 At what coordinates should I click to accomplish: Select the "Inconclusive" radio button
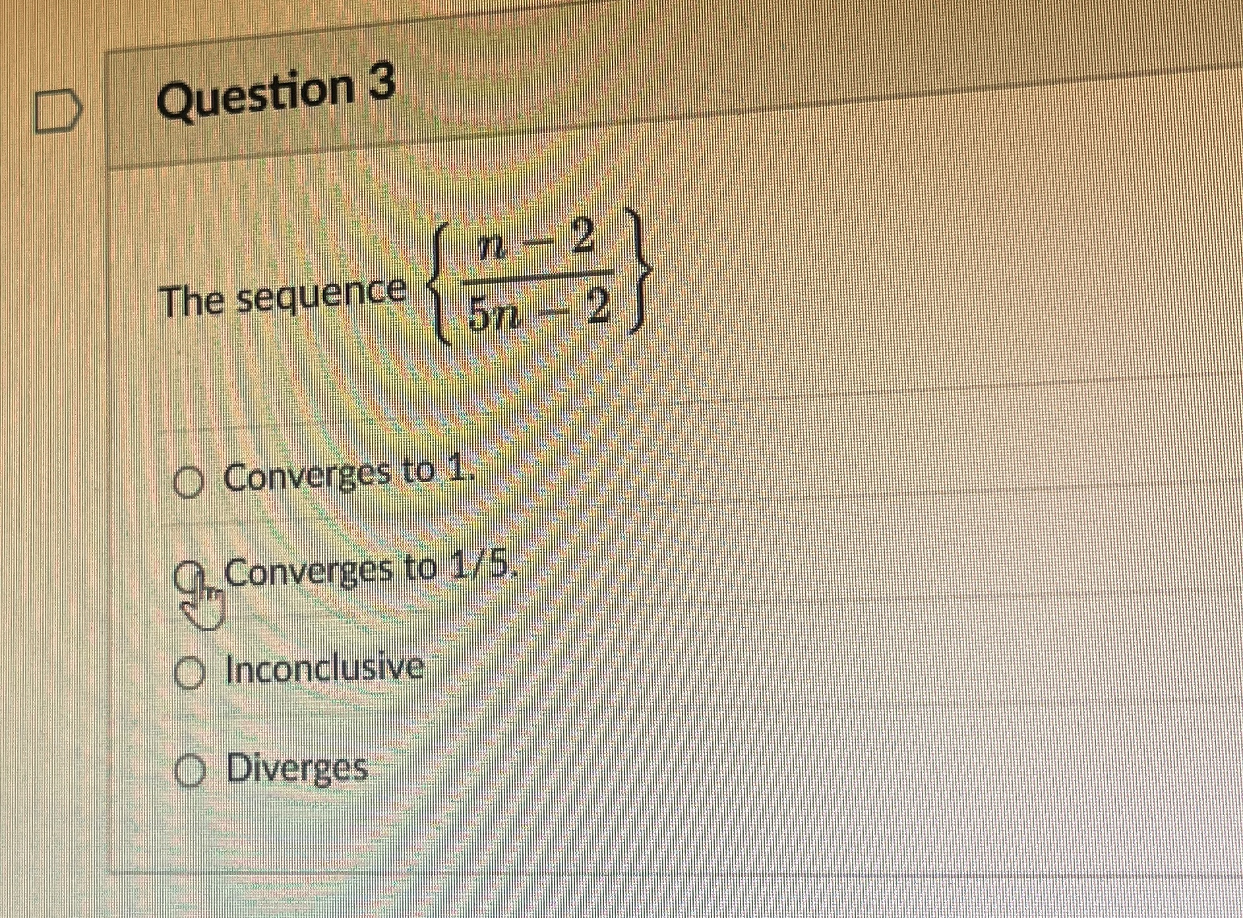(x=191, y=671)
